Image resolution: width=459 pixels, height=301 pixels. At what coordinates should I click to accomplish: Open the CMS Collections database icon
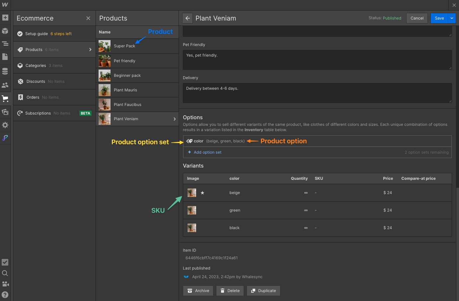(5, 71)
